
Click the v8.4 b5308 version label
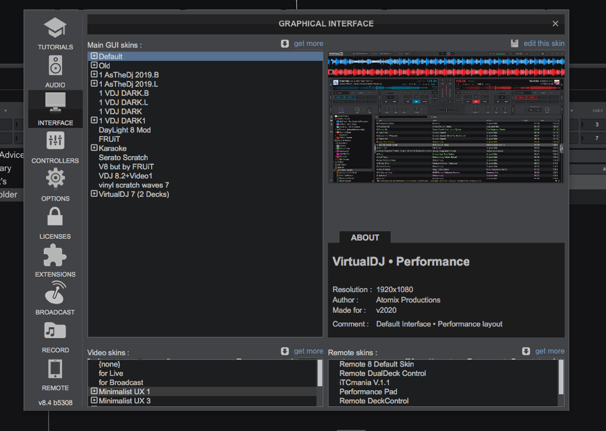[55, 403]
